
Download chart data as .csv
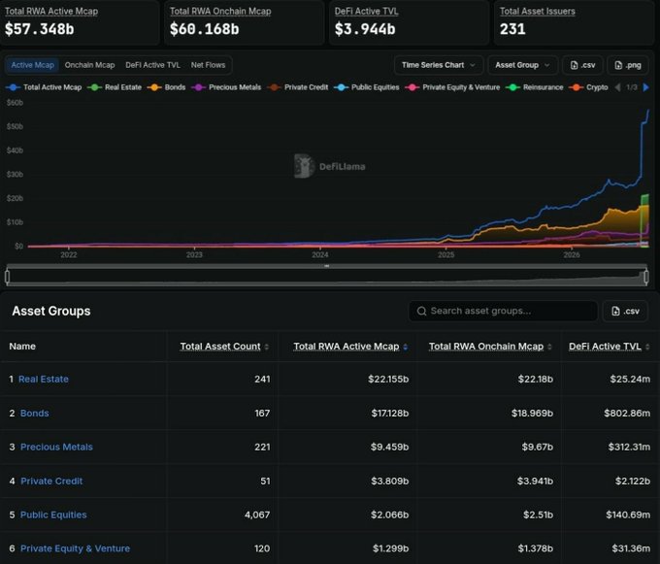tap(582, 65)
